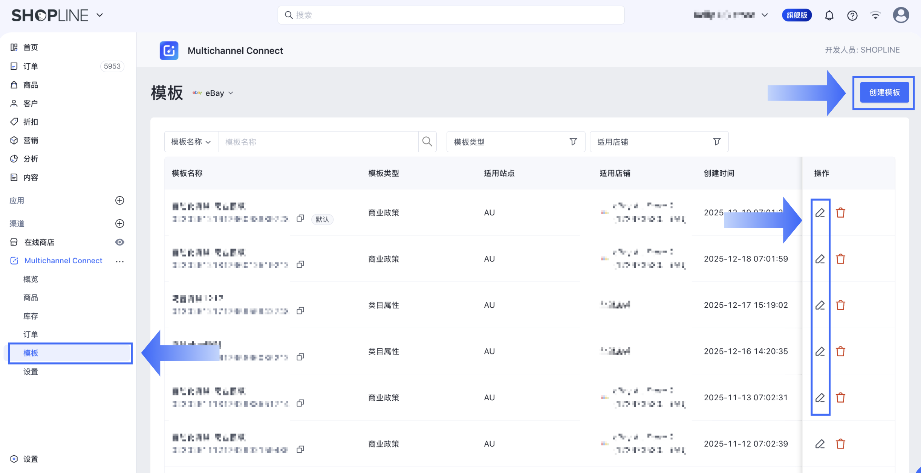Open the Multichannel Connect three-dot menu

pyautogui.click(x=120, y=261)
